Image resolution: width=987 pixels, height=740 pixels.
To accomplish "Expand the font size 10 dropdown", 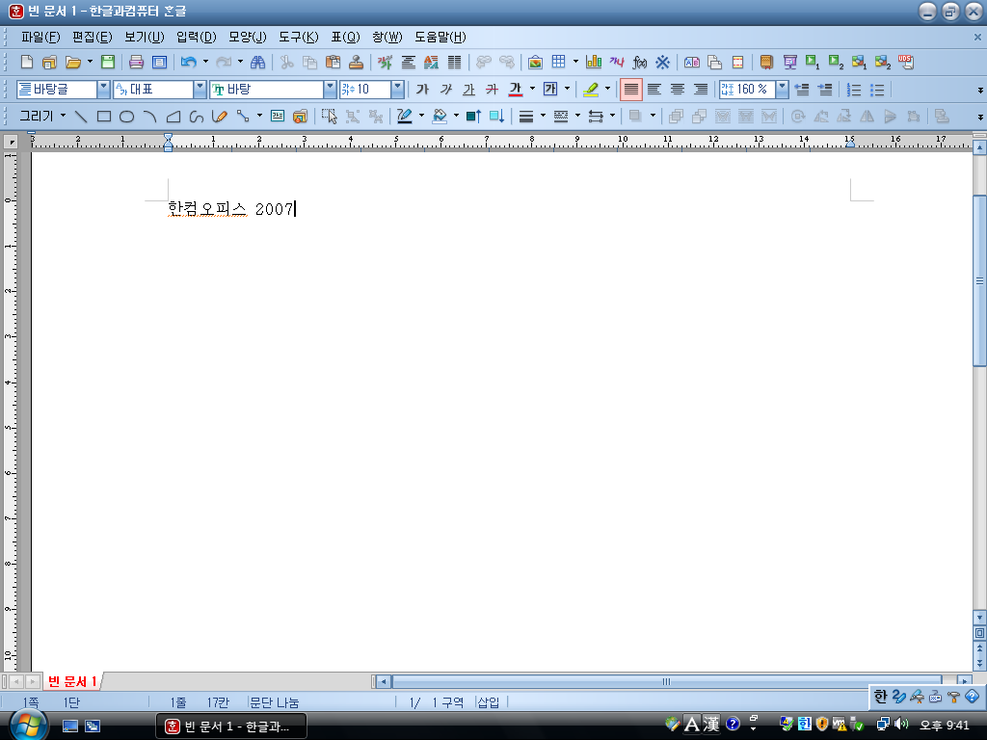I will (x=397, y=90).
